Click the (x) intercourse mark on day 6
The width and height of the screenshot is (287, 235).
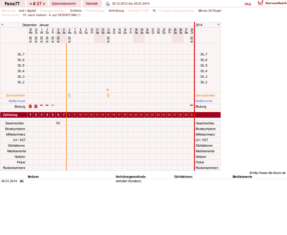click(58, 123)
